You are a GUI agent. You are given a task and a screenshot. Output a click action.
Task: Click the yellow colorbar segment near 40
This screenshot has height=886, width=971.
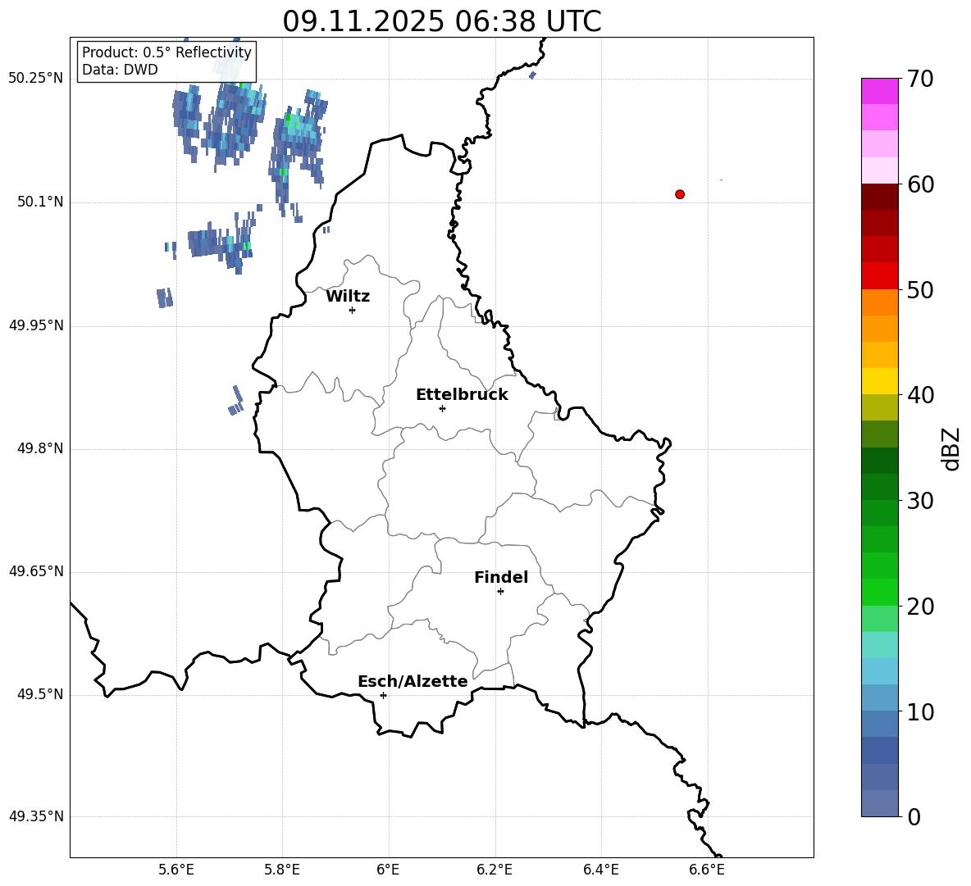(879, 381)
